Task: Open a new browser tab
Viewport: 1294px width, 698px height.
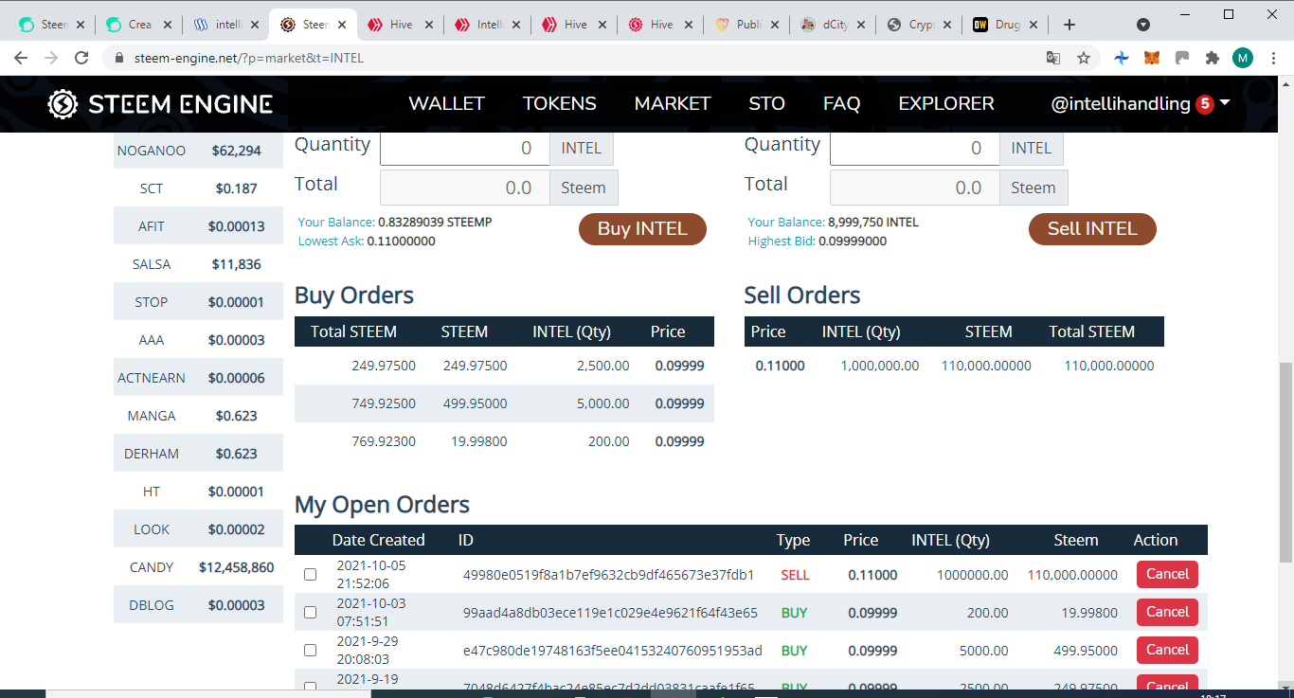Action: (1069, 25)
